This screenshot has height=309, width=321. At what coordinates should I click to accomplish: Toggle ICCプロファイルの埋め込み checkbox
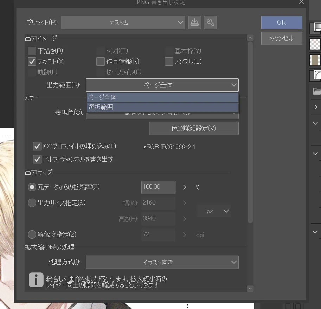pyautogui.click(x=37, y=146)
